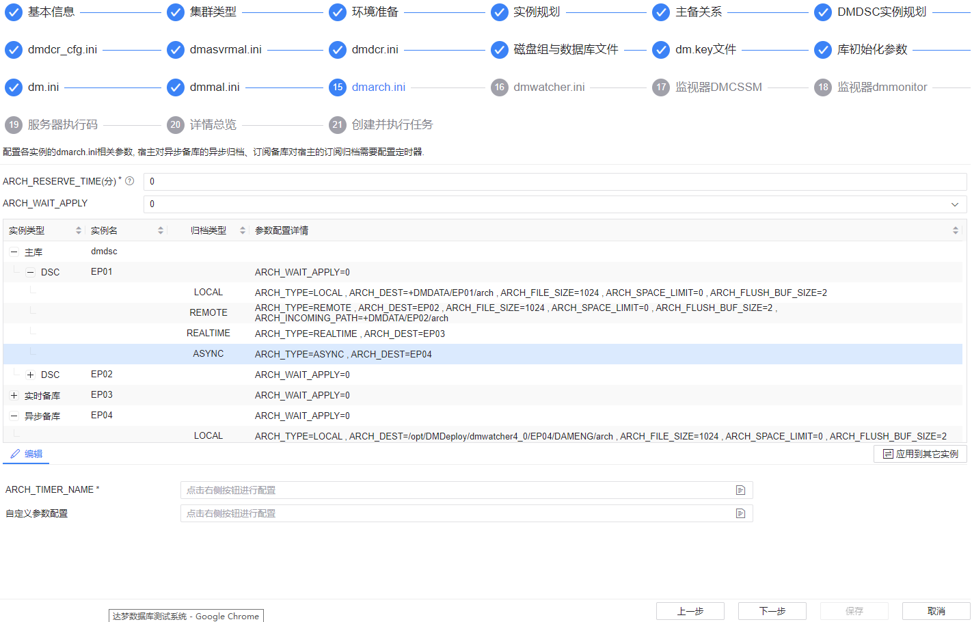972x622 pixels.
Task: Click the 达梦数据库测试系统 Chrome window label
Action: (x=186, y=616)
